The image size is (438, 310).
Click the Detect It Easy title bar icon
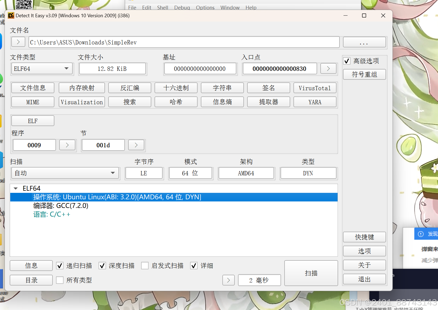click(x=11, y=15)
